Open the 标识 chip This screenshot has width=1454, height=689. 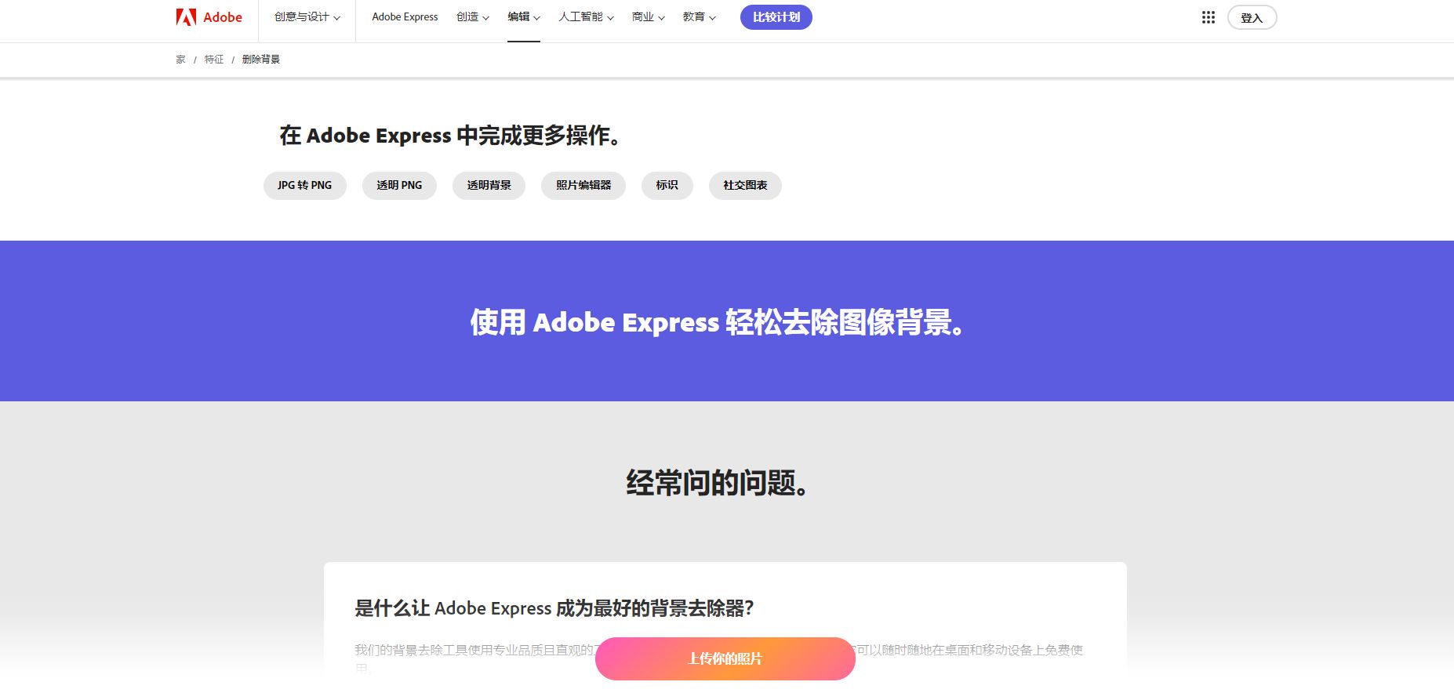667,186
